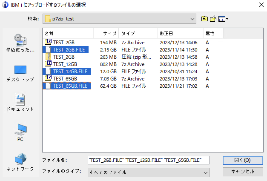
Task: Open Recently Used places shortcut
Action: [x=20, y=43]
